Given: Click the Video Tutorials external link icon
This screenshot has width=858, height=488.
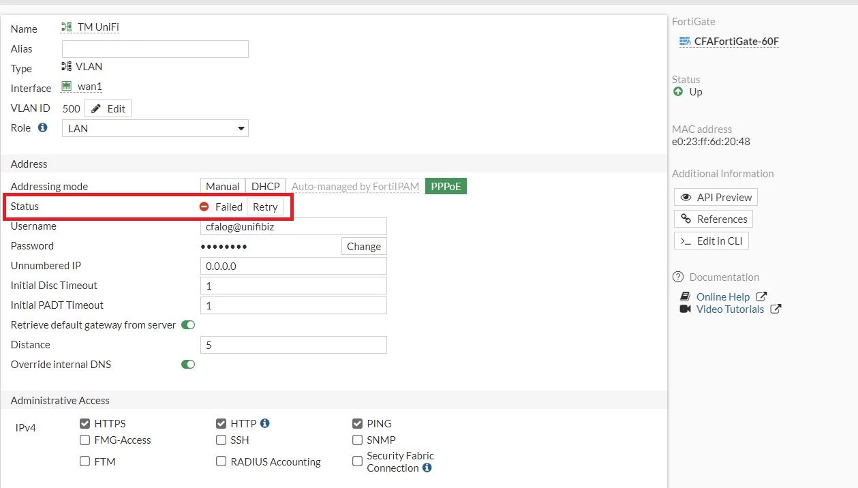Looking at the screenshot, I should 776,309.
